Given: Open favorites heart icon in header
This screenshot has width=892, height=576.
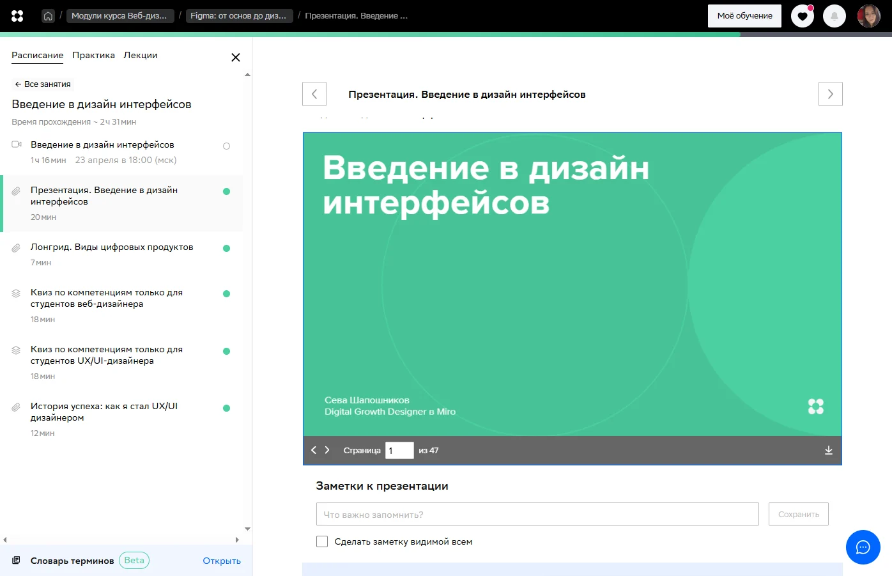Looking at the screenshot, I should pos(803,16).
